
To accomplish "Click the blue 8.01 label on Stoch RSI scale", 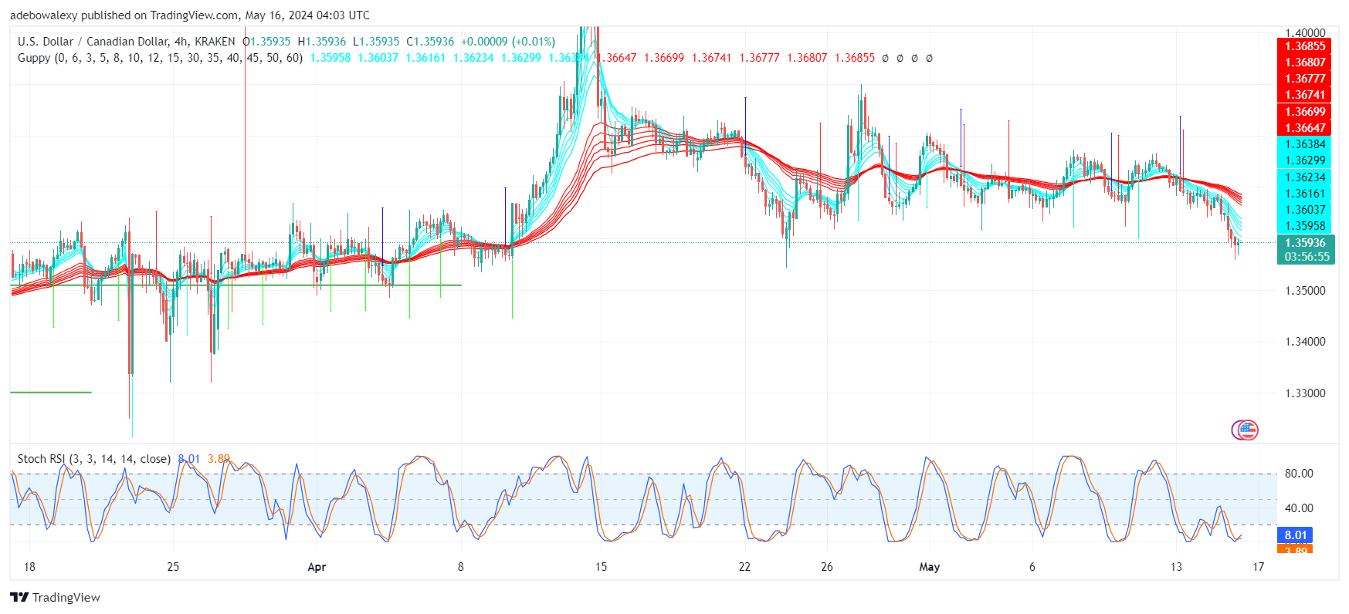I will coord(1295,535).
